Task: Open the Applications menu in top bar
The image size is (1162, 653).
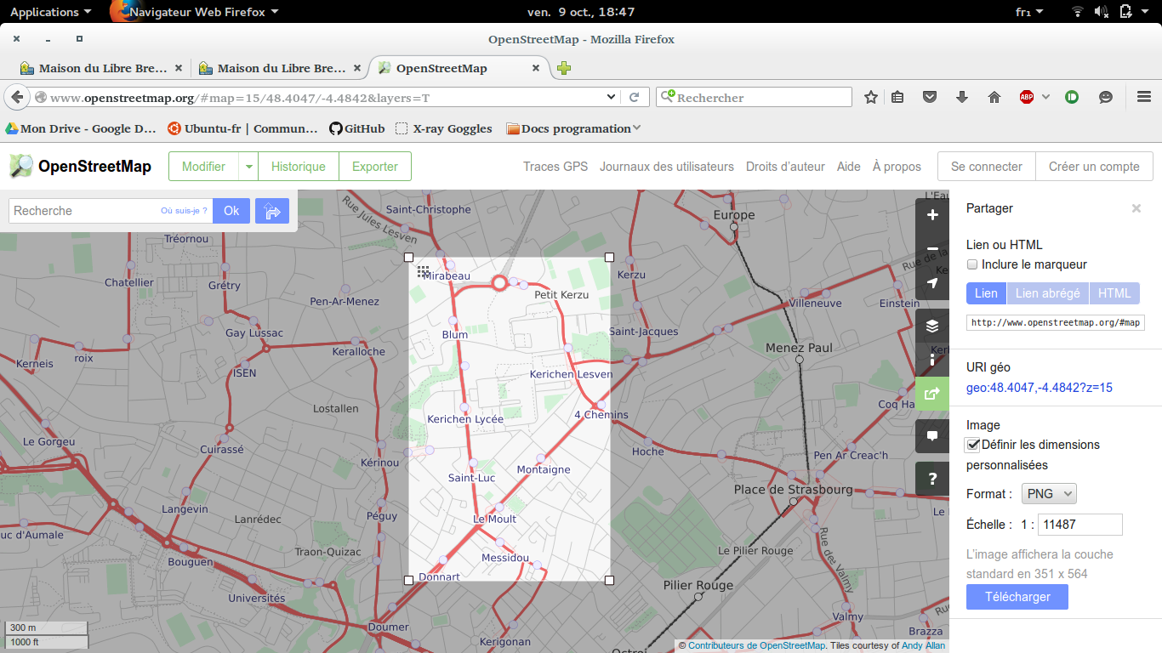Action: pyautogui.click(x=50, y=12)
